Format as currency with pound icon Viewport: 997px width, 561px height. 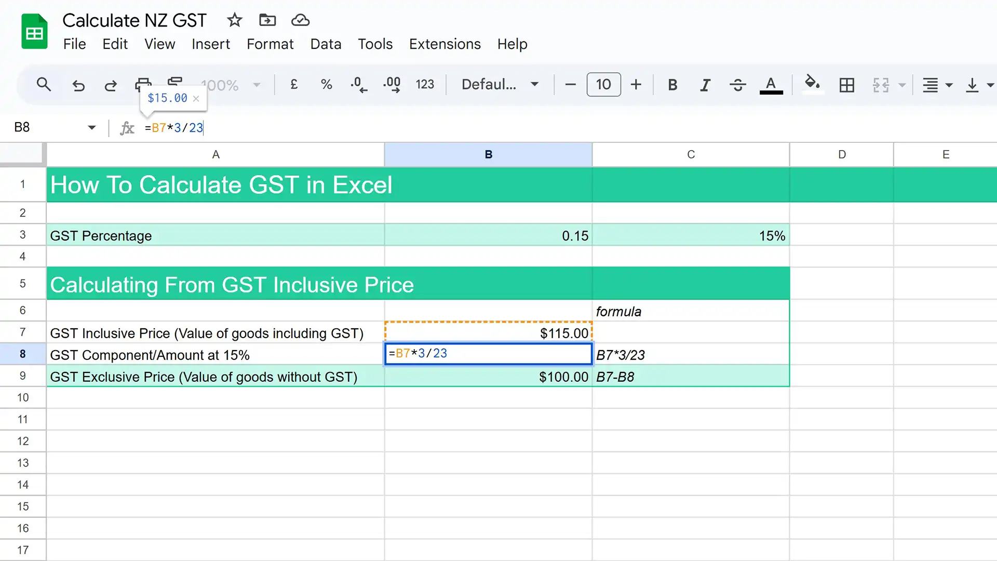tap(294, 84)
